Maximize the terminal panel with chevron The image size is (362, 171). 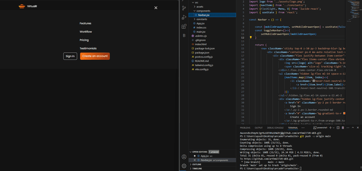point(353,128)
